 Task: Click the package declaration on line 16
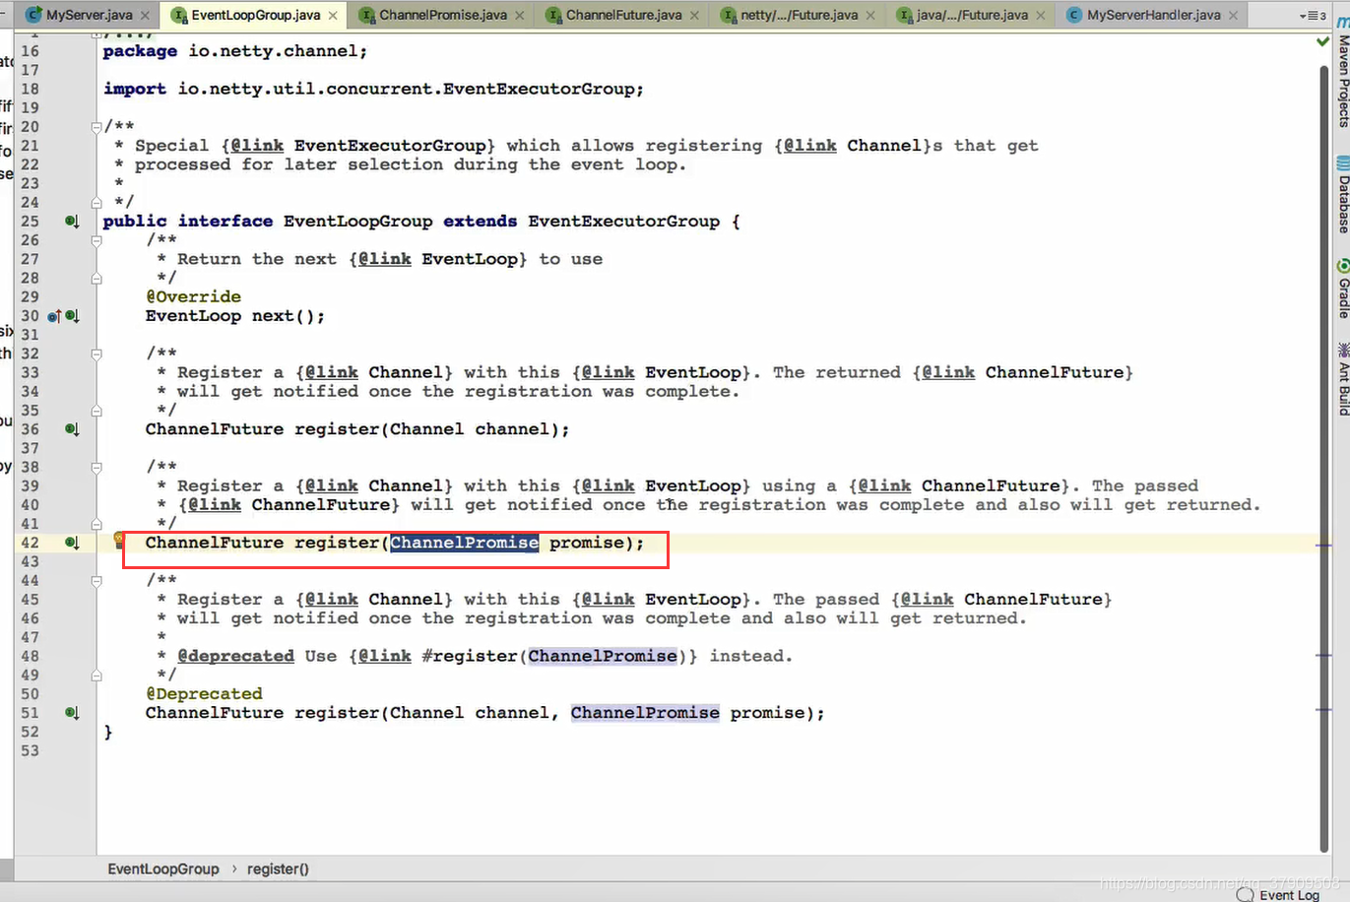pyautogui.click(x=235, y=51)
